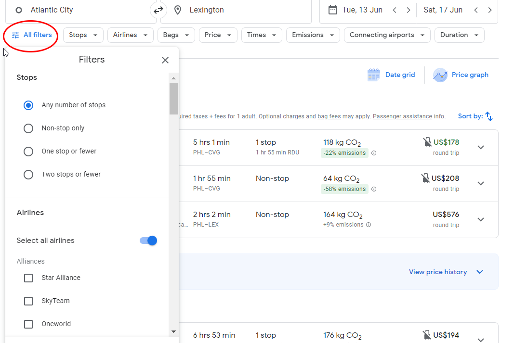Tick the SkyTeam alliance checkbox
The height and width of the screenshot is (343, 514).
point(28,301)
